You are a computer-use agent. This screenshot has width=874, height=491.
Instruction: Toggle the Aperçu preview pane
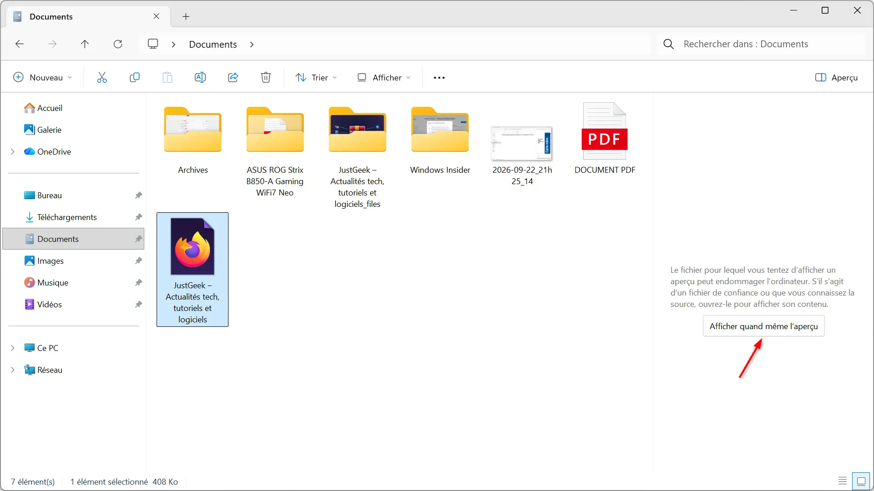(836, 78)
